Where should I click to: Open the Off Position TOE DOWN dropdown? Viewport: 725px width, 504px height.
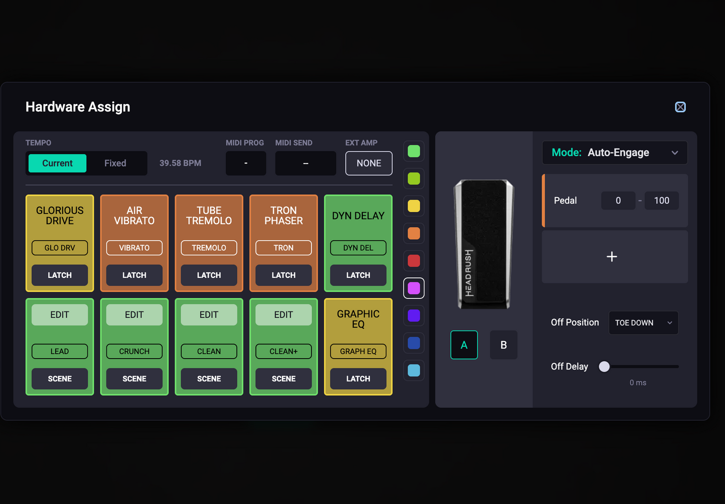click(x=644, y=323)
